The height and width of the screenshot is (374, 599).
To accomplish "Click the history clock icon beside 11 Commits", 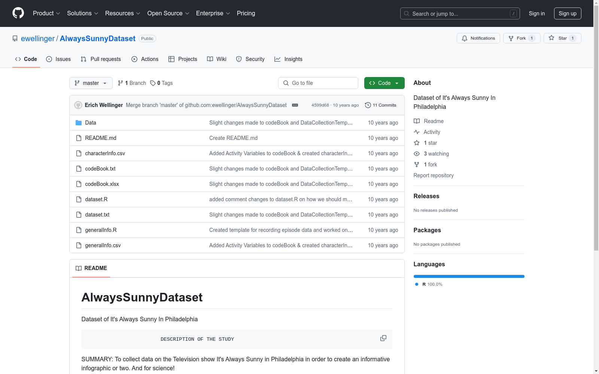I will [x=368, y=105].
